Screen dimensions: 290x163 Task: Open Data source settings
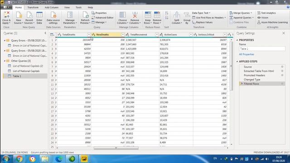click(x=53, y=18)
